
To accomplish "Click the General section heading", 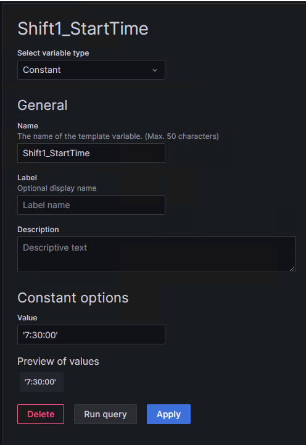I will [x=42, y=106].
